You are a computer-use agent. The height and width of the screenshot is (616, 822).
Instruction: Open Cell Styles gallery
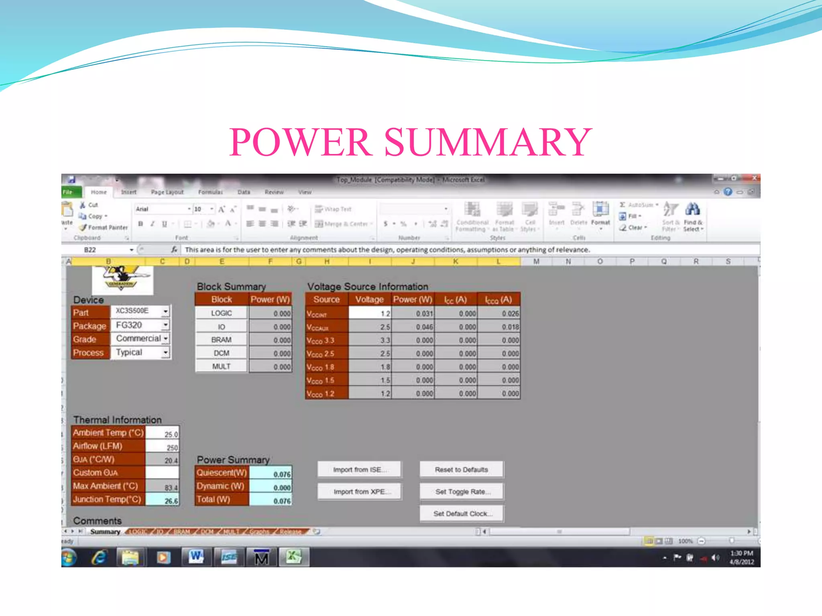530,217
